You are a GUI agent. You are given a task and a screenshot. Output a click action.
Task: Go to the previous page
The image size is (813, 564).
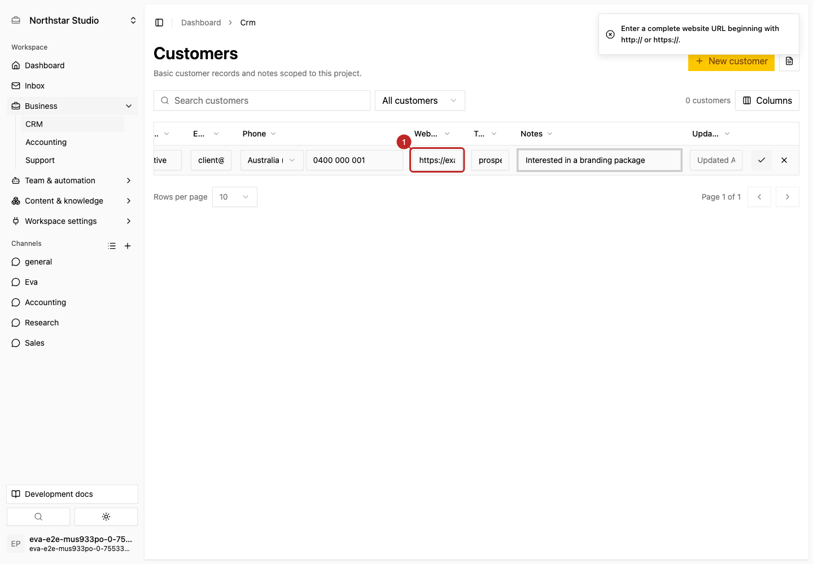click(759, 197)
